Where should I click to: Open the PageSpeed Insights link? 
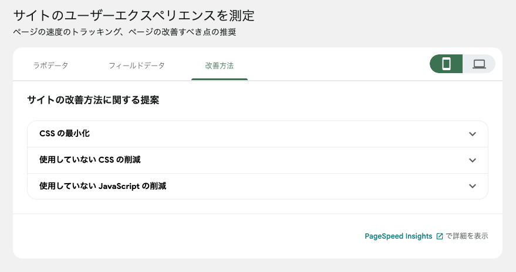click(398, 236)
